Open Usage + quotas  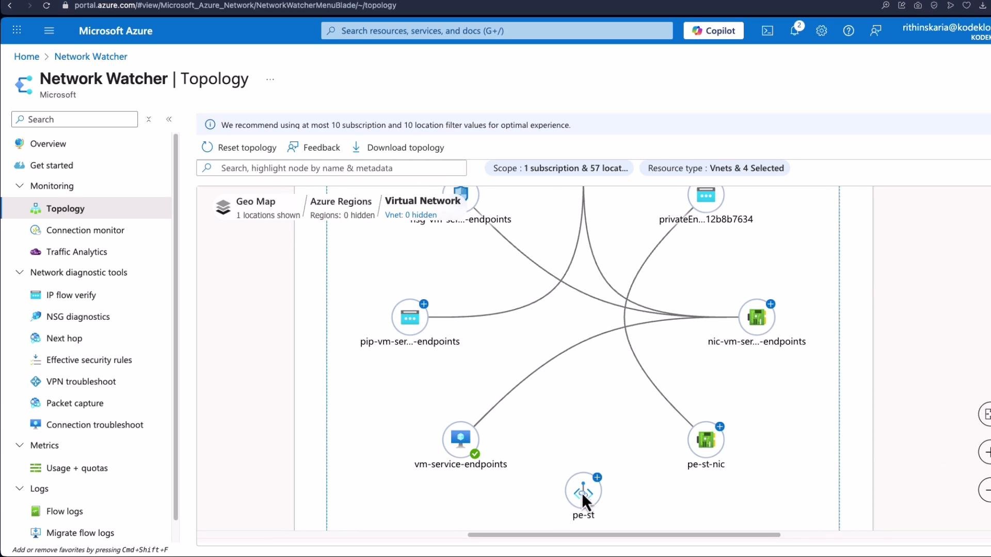point(77,468)
